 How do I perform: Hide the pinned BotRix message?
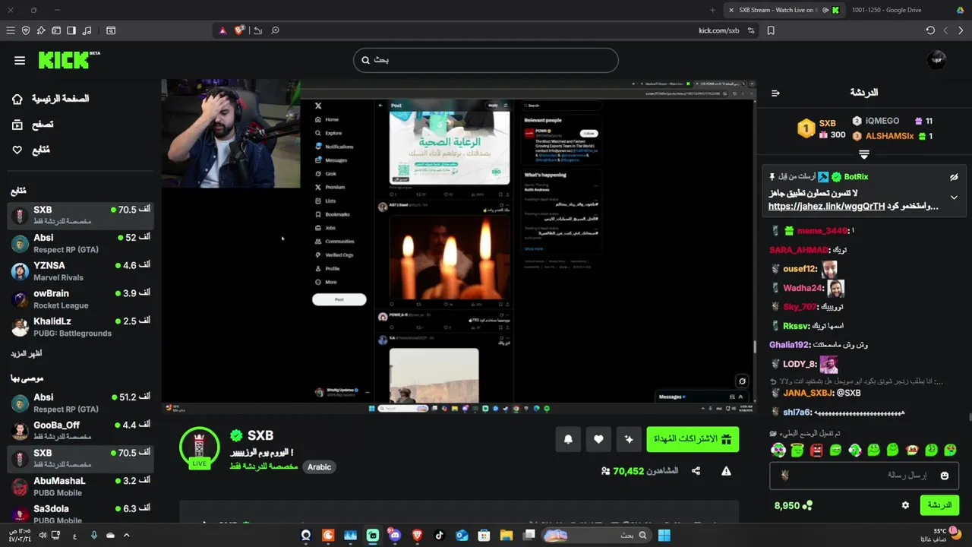[x=954, y=177]
